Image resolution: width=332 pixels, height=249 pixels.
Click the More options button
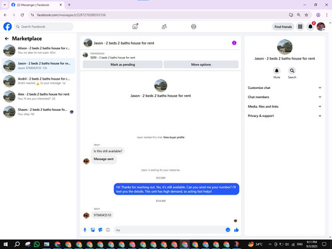(201, 64)
